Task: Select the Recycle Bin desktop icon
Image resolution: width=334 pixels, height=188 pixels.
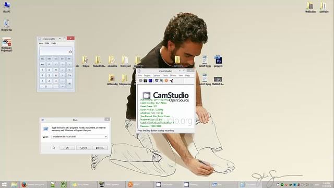Action: [x=7, y=25]
